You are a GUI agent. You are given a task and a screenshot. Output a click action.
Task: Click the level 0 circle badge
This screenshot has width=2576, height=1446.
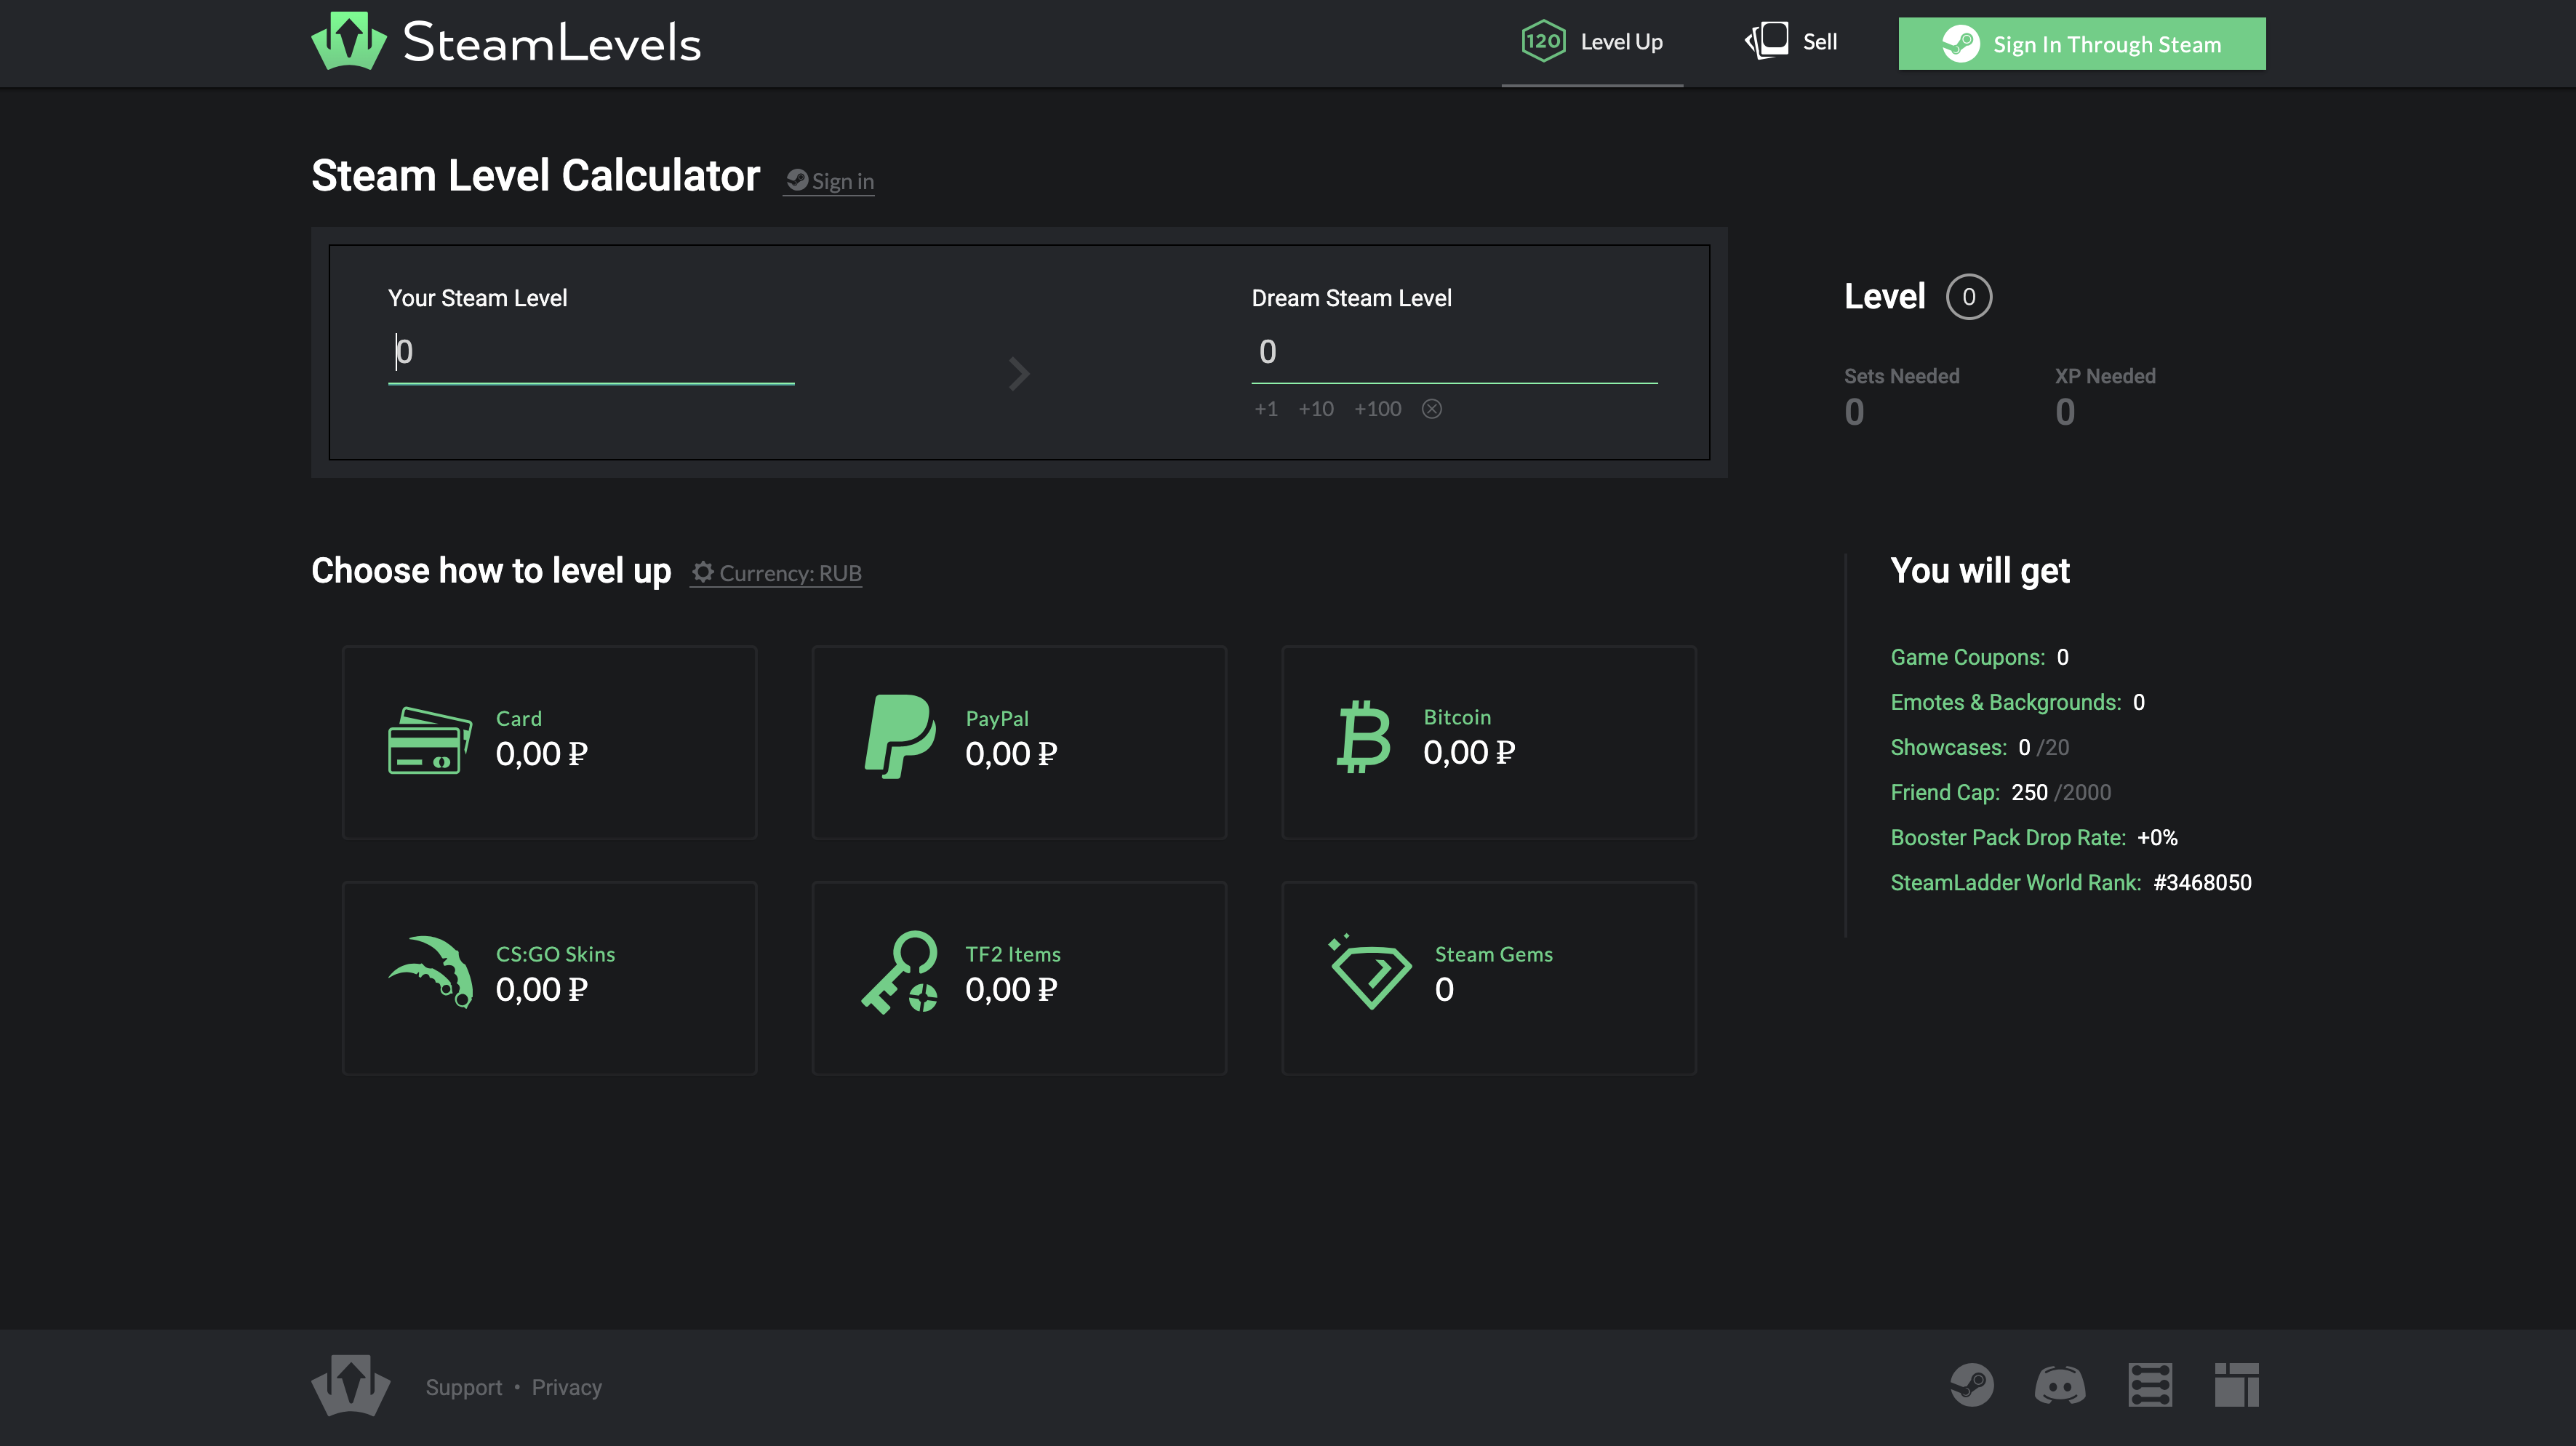point(1968,297)
